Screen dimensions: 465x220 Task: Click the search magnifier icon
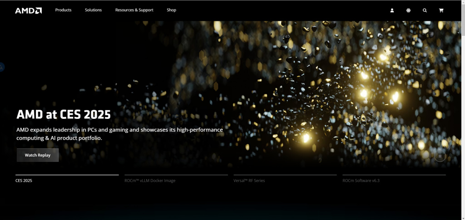(425, 10)
